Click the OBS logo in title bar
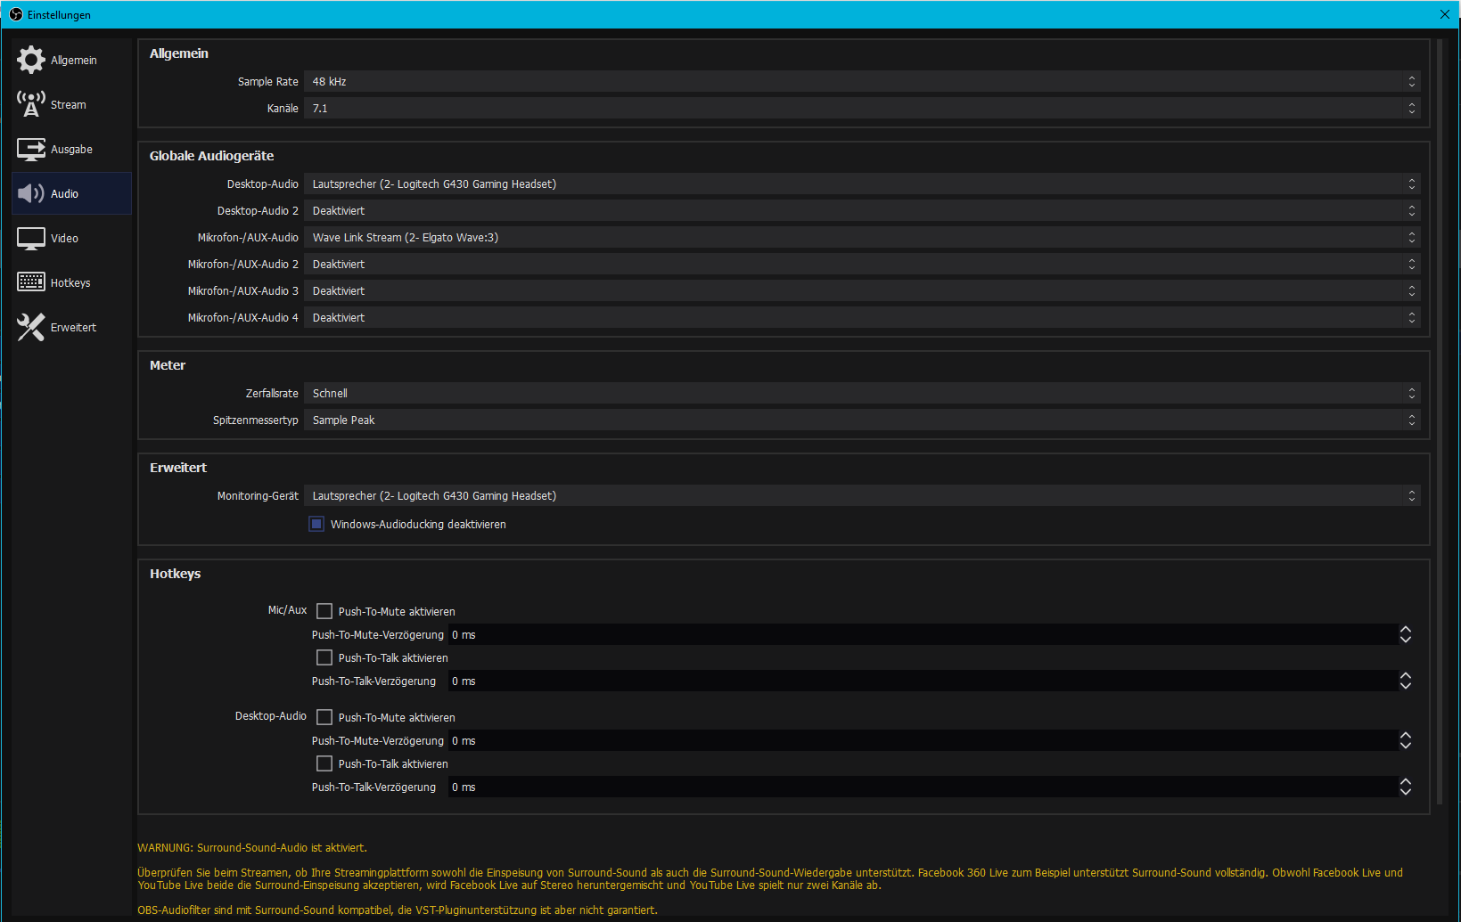The image size is (1461, 922). [15, 14]
